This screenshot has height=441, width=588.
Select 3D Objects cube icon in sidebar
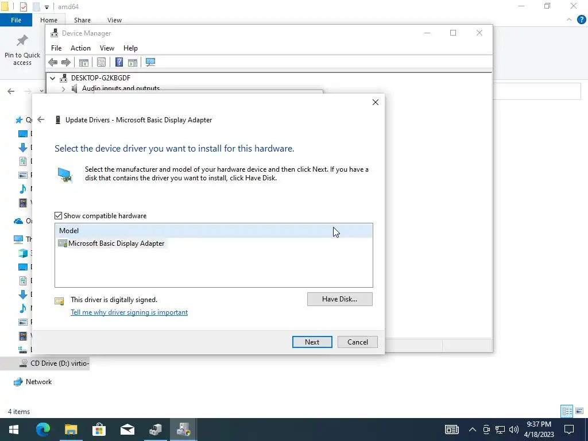pos(23,253)
